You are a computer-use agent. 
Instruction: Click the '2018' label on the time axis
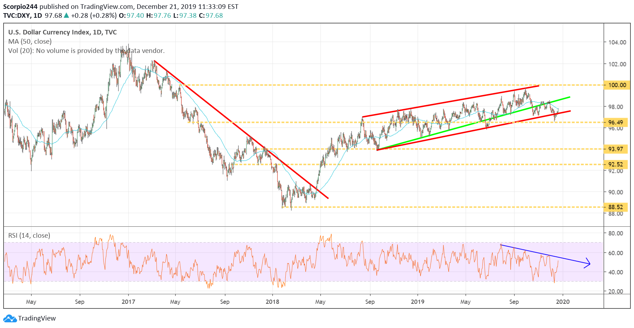tap(273, 302)
